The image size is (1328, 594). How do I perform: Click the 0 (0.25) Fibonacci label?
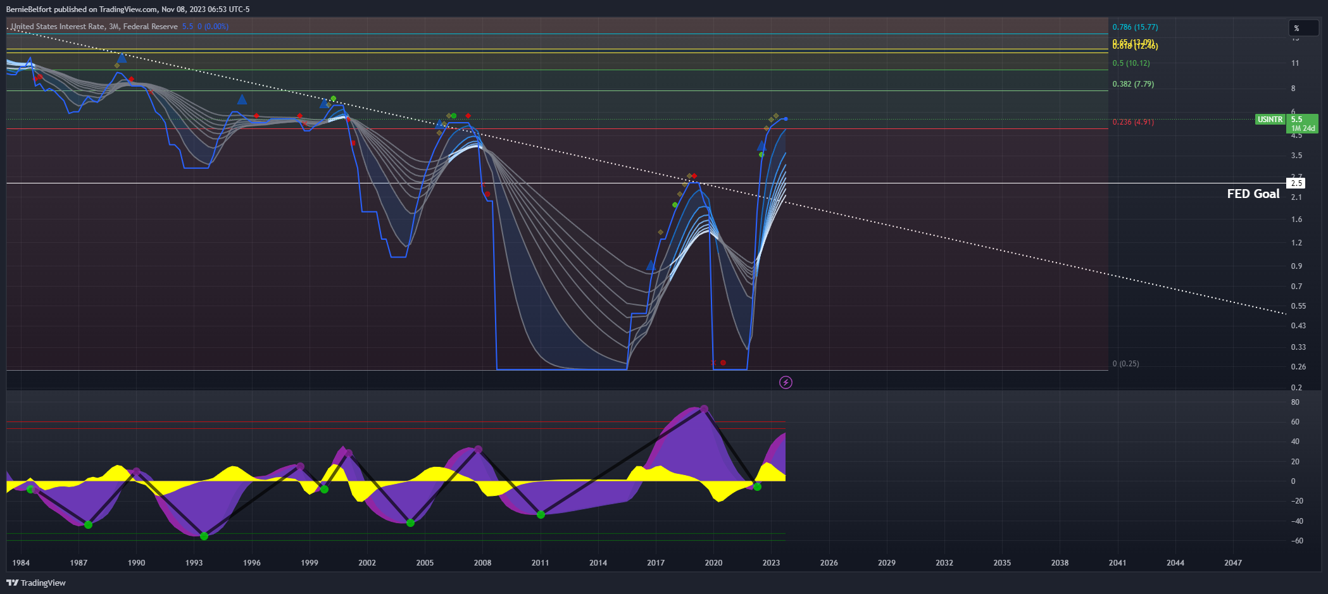(x=1125, y=364)
